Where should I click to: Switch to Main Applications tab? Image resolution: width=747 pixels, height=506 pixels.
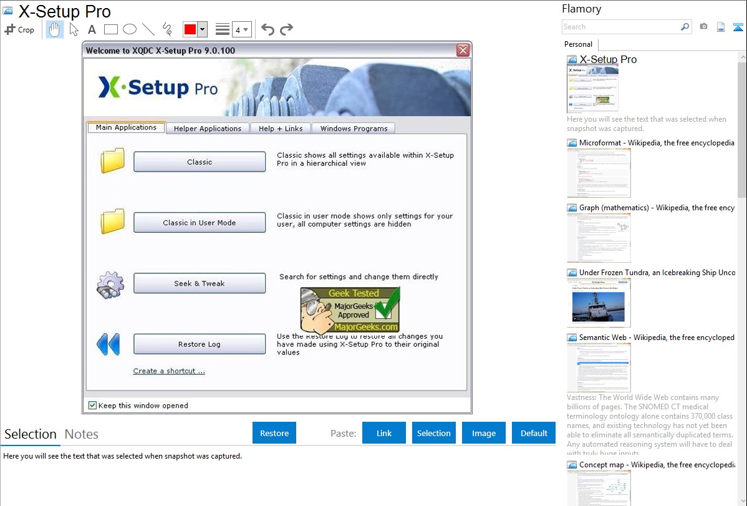click(x=126, y=127)
